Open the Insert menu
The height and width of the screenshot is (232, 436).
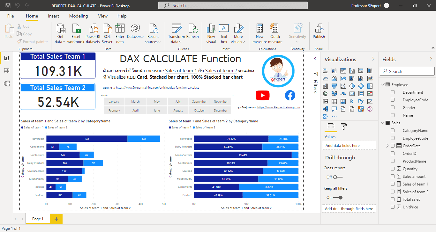pos(53,16)
